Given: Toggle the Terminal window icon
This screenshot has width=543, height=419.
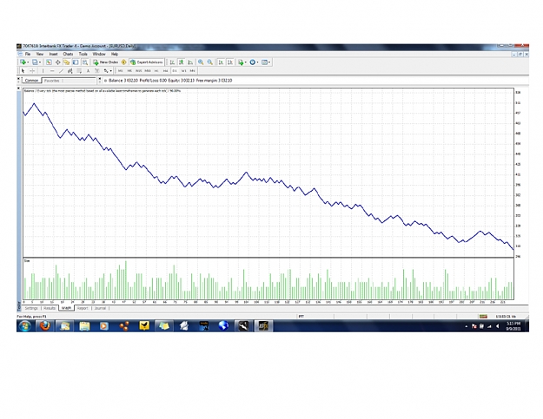Looking at the screenshot, I should click(76, 62).
